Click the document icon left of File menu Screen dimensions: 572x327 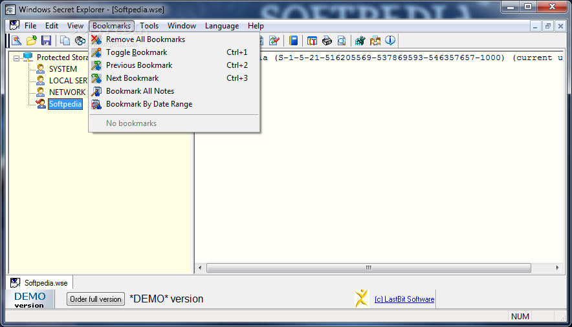15,25
